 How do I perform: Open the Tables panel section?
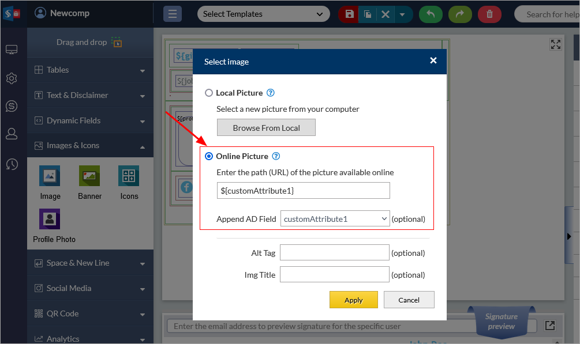(x=90, y=70)
